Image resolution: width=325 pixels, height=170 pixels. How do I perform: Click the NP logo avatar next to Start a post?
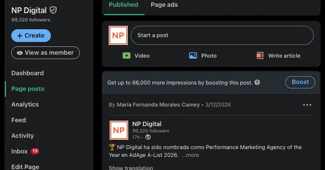118,35
